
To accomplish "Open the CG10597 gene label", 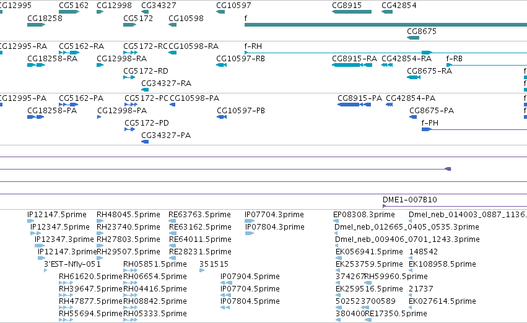I will (233, 6).
